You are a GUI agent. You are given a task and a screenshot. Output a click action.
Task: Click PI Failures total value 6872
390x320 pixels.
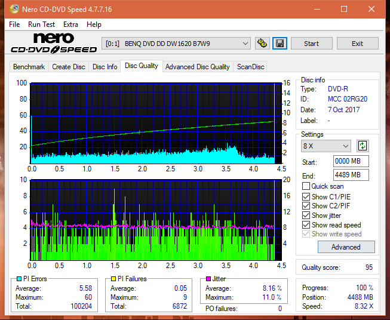click(180, 306)
